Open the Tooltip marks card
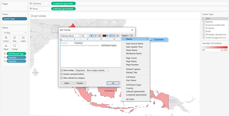This screenshot has height=116, width=229. pyautogui.click(x=15, y=47)
